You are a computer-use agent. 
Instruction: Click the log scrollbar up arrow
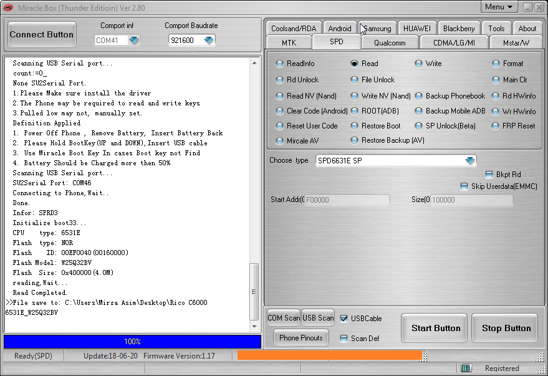[254, 63]
